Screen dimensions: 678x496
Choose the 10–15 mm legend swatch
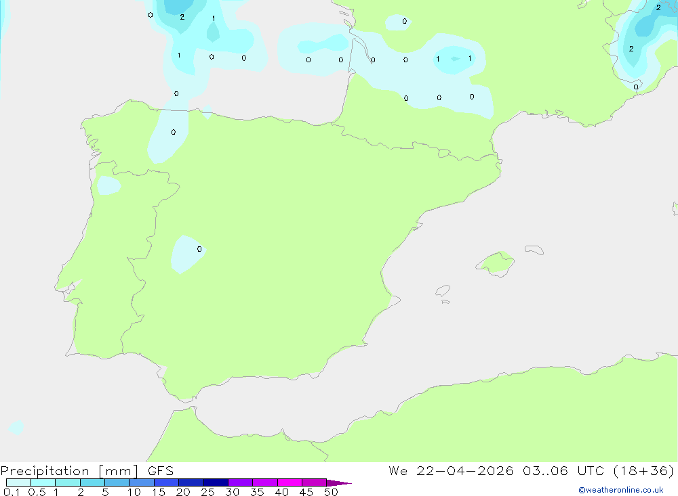click(142, 482)
